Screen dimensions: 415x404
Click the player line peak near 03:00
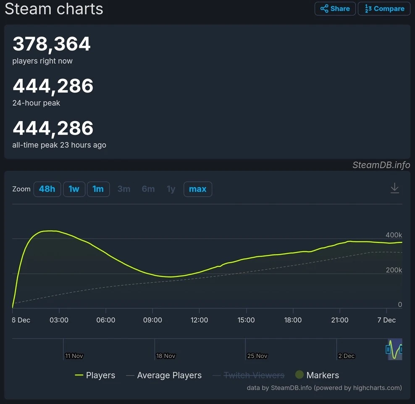50,231
